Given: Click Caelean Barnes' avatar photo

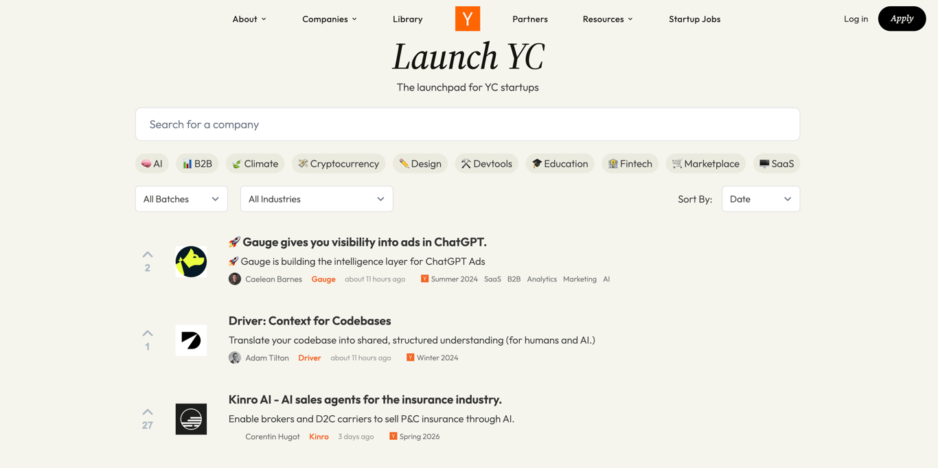Looking at the screenshot, I should tap(235, 279).
